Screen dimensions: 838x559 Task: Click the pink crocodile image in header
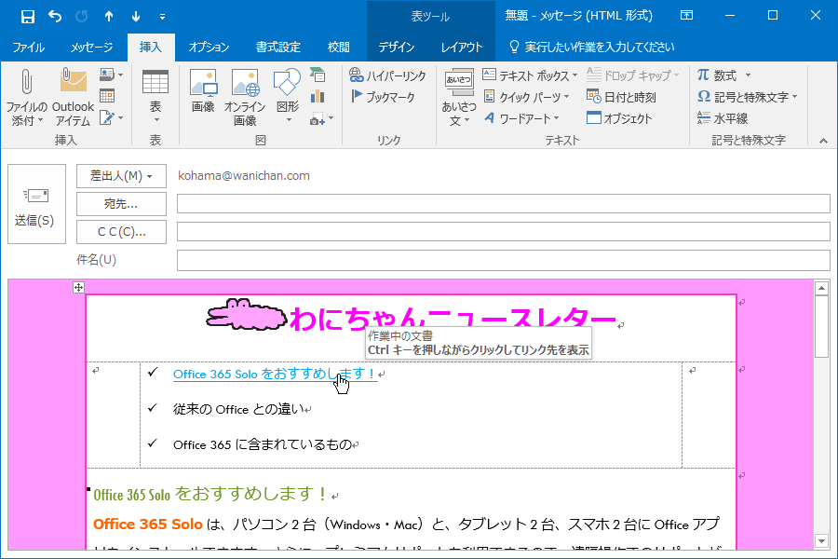click(247, 315)
